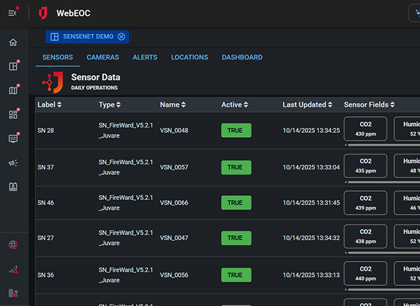The image size is (420, 306).
Task: Toggle Active TRUE badge for SN 46
Action: pyautogui.click(x=236, y=203)
